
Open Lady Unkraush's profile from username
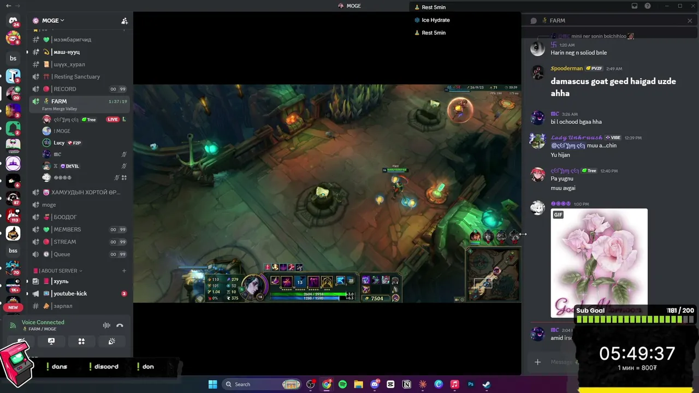click(x=577, y=138)
